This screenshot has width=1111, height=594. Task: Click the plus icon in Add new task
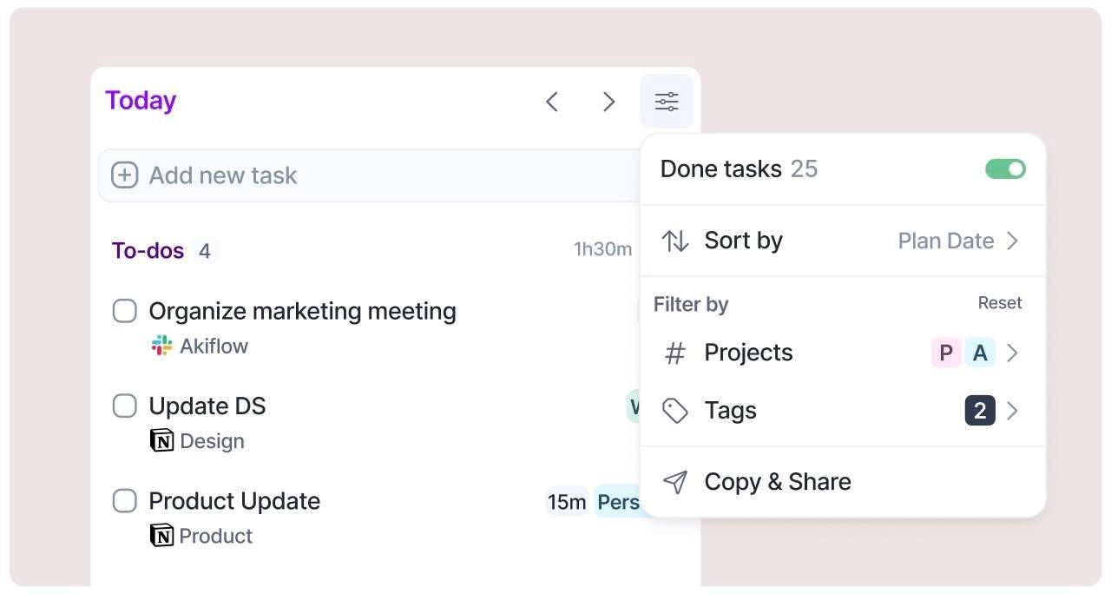tap(125, 175)
